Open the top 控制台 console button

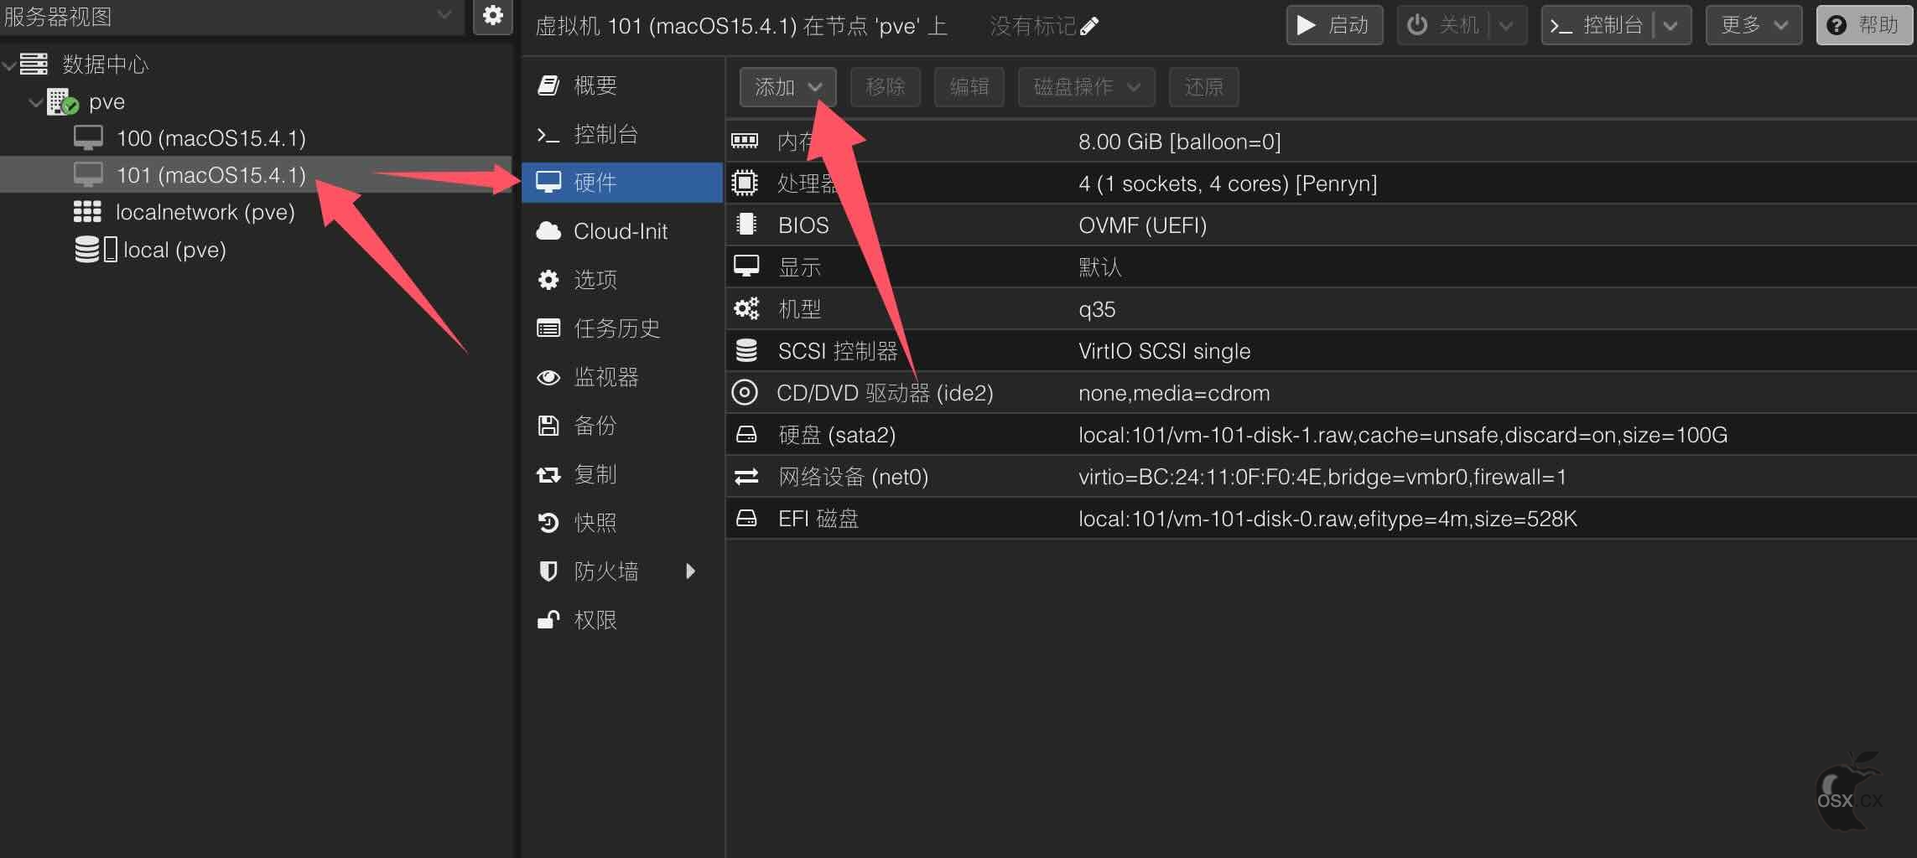[x=1597, y=25]
